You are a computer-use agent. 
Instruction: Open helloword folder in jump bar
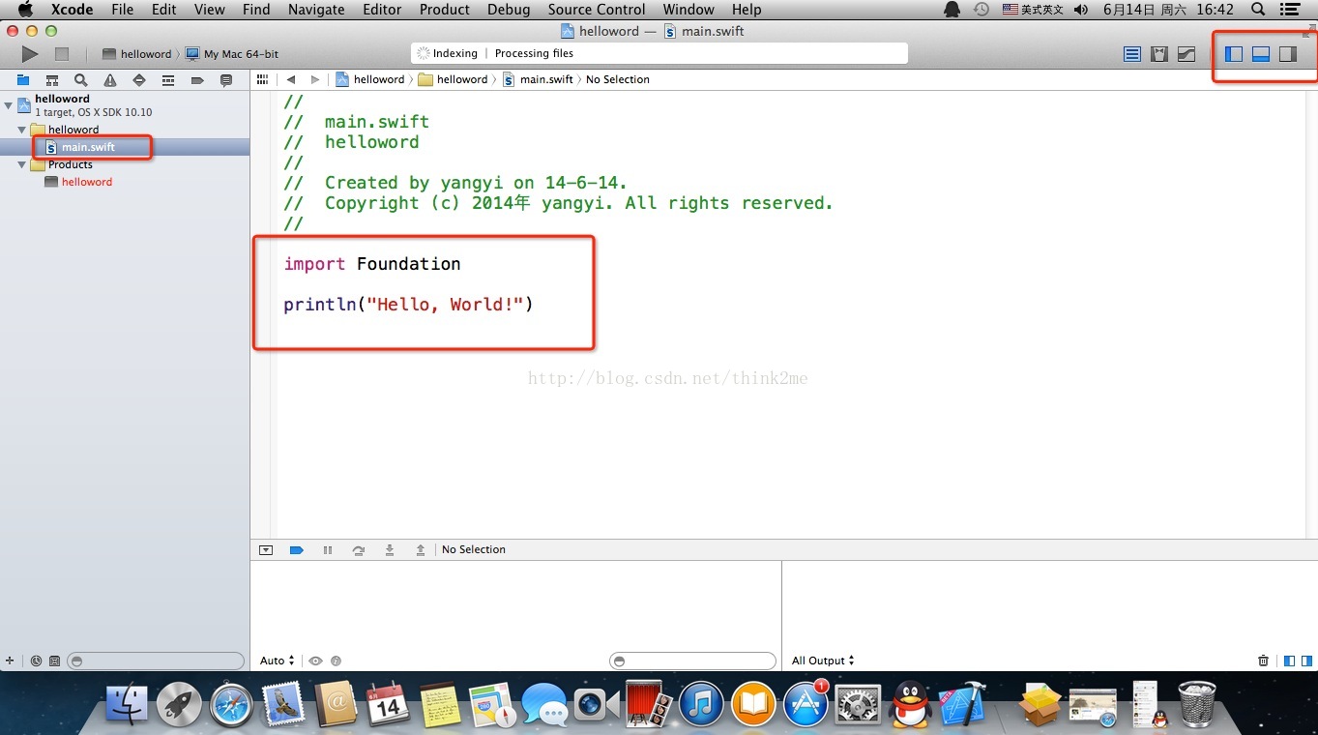(453, 79)
